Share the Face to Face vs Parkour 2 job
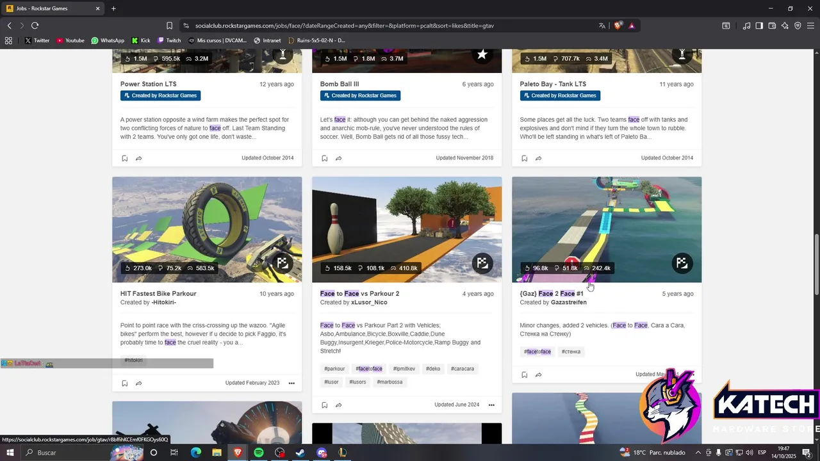The width and height of the screenshot is (820, 461). coord(339,405)
